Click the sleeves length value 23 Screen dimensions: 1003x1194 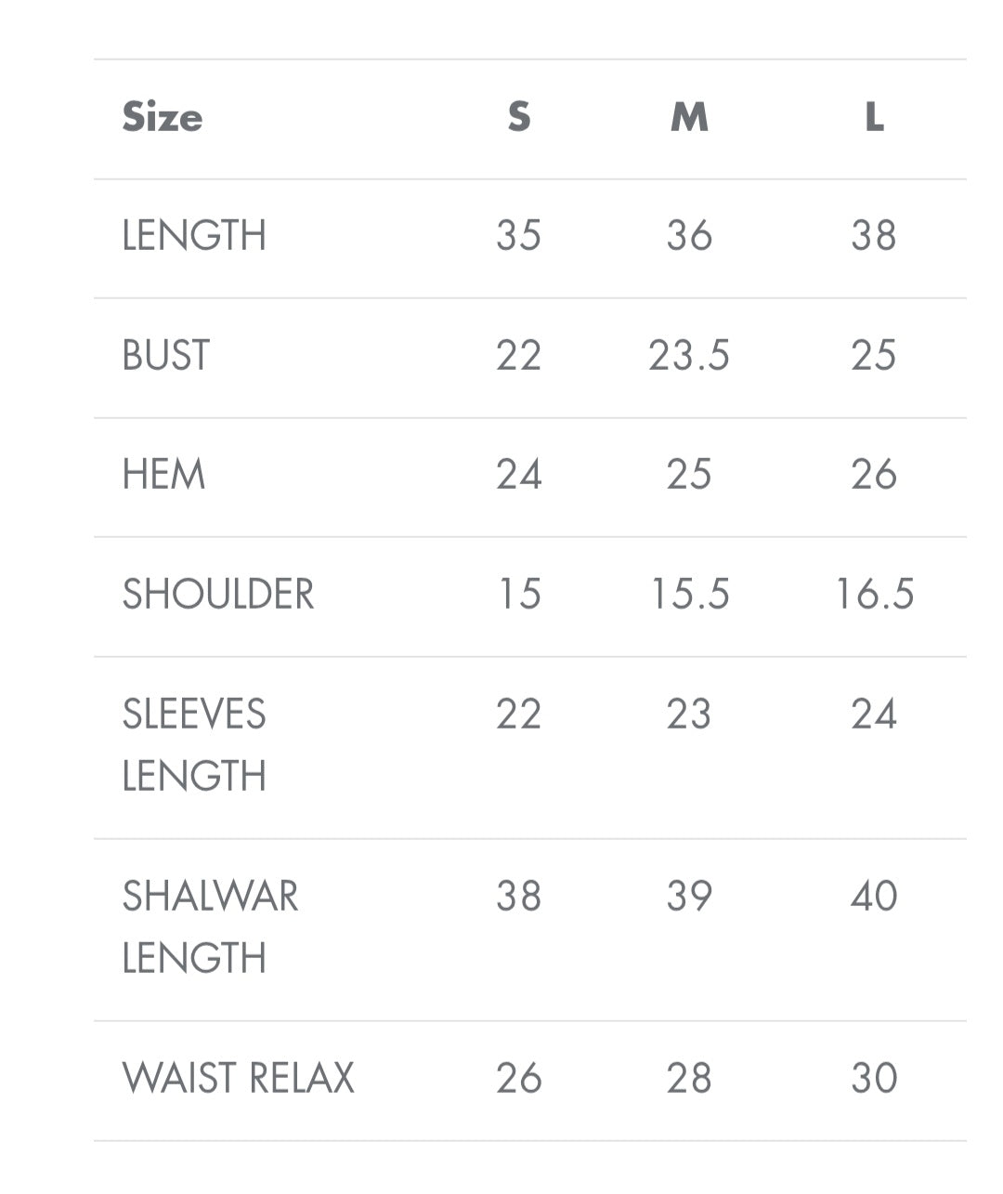pyautogui.click(x=689, y=715)
